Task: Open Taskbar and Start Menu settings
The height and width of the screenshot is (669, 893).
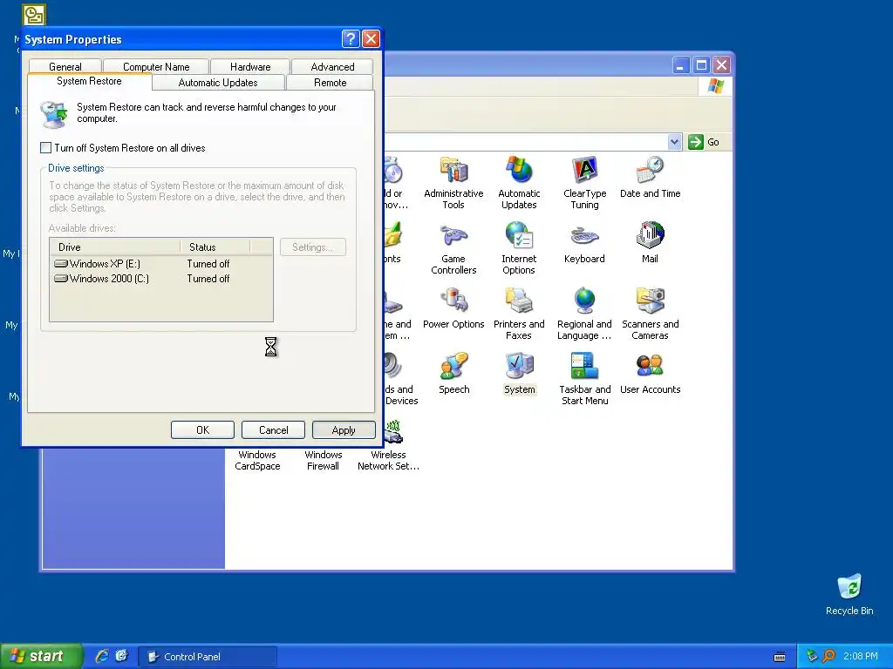Action: pyautogui.click(x=584, y=380)
